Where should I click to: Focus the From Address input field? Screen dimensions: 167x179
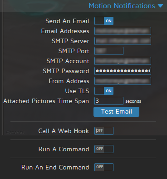[x=123, y=81]
